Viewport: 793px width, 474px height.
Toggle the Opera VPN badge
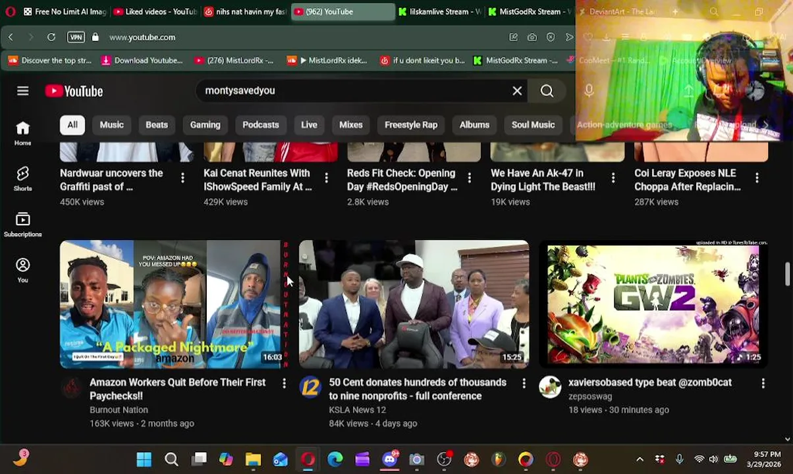point(76,38)
